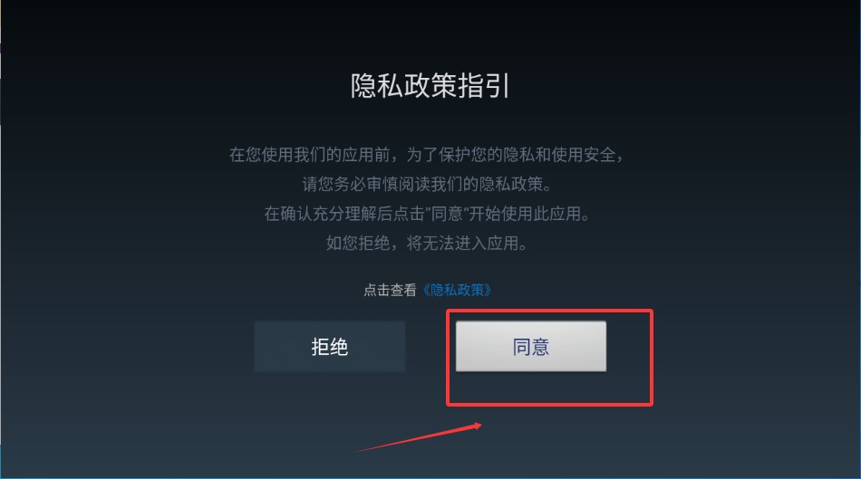Click the line starting 在确认充分理解后点击

(x=427, y=214)
